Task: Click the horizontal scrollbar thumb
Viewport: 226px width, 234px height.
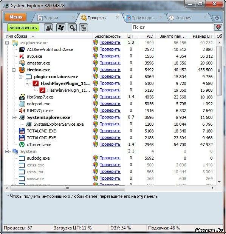Action: (68, 188)
